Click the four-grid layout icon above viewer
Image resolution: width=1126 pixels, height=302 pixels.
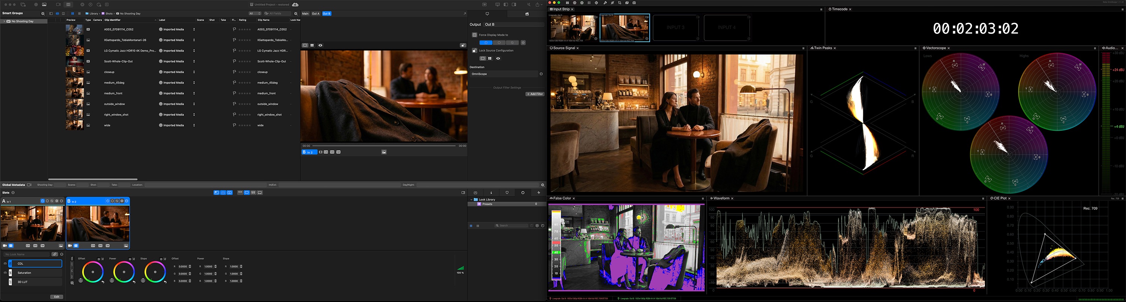pyautogui.click(x=312, y=45)
